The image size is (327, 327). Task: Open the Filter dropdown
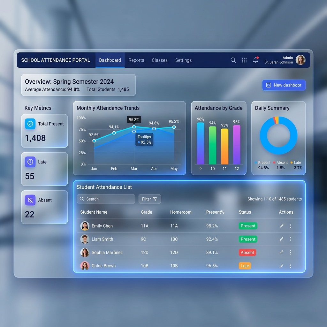(150, 199)
